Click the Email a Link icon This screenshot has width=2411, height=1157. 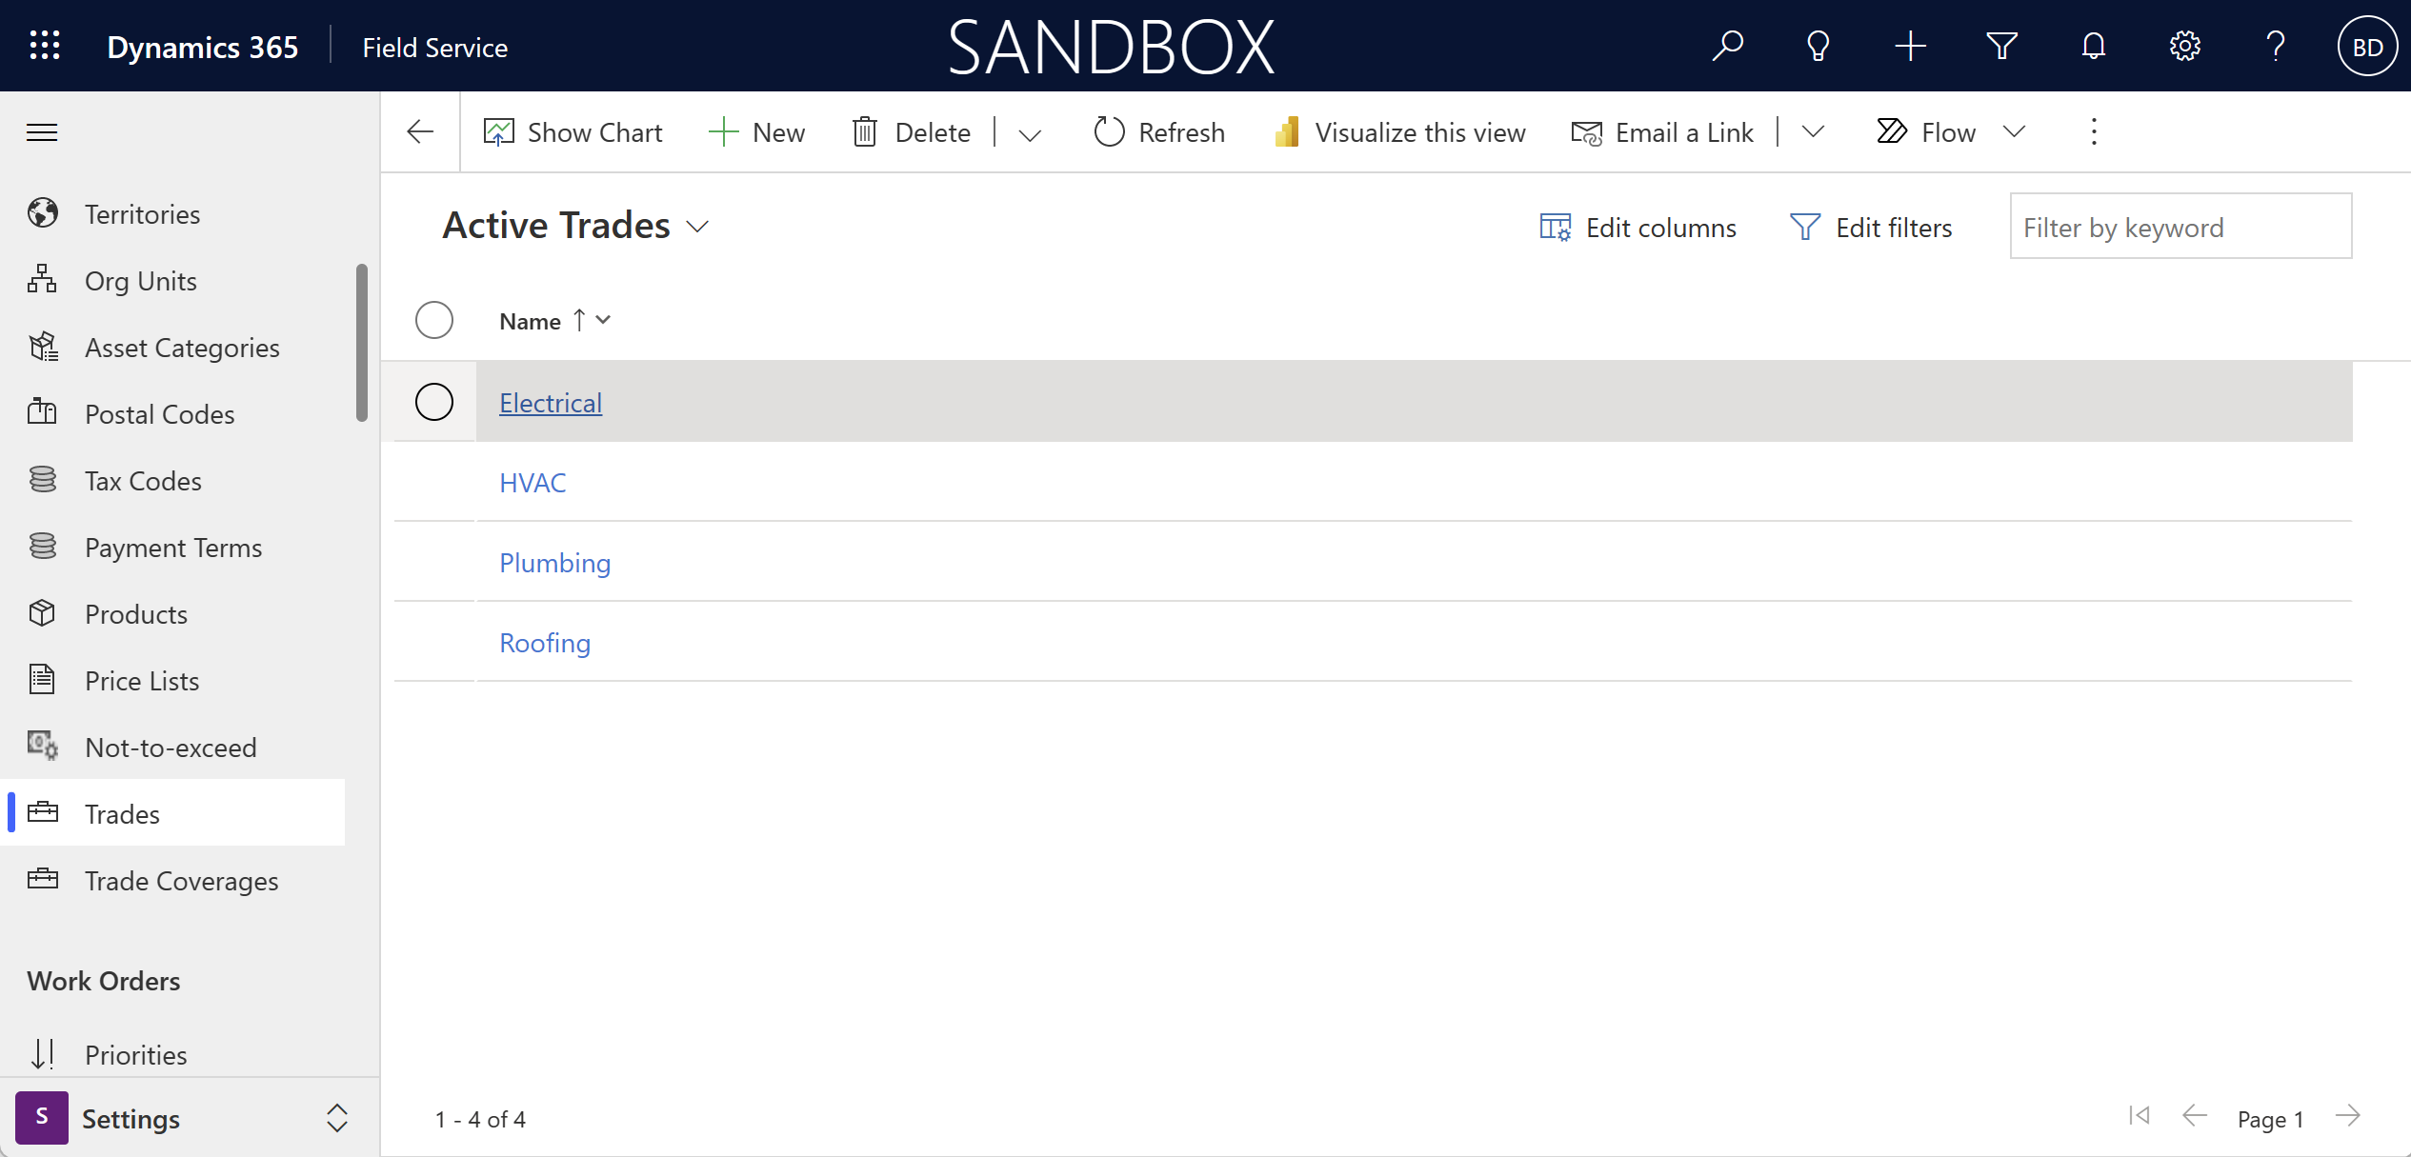[1585, 130]
